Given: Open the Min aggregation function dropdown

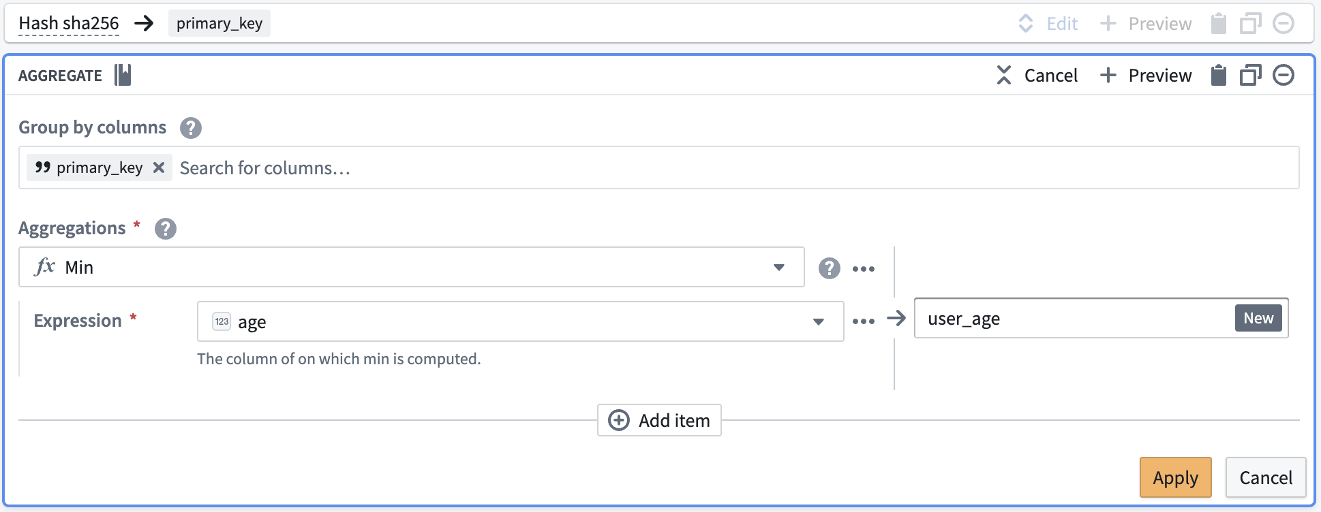Looking at the screenshot, I should [x=779, y=267].
